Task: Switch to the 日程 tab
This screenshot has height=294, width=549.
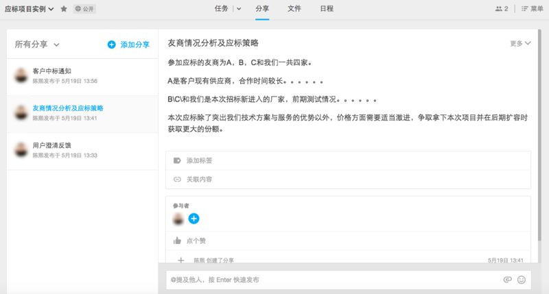Action: point(327,8)
